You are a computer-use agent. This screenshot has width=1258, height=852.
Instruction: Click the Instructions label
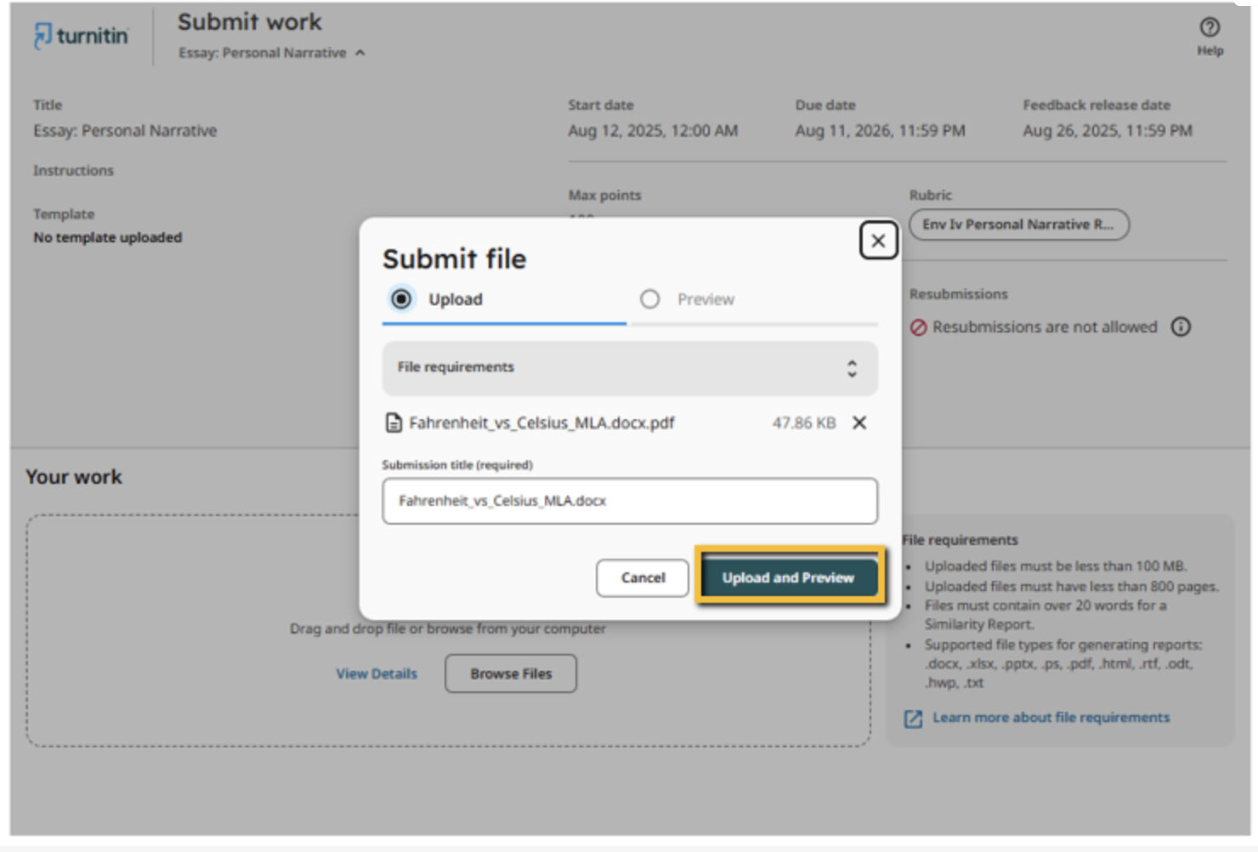click(x=73, y=171)
